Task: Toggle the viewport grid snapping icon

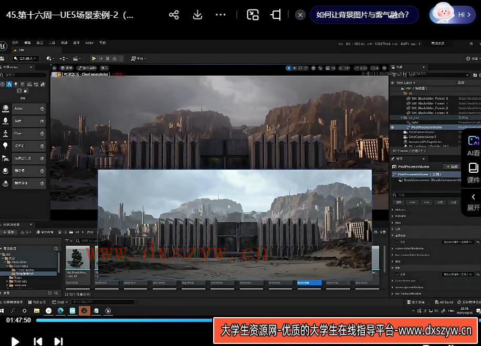Action: 328,68
